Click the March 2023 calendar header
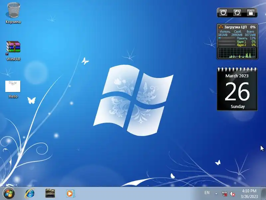The image size is (266, 200). (x=237, y=76)
